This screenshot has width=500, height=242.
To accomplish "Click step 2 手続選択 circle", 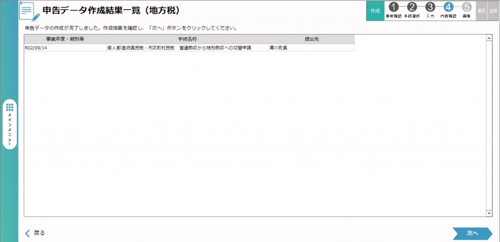I will tap(412, 7).
